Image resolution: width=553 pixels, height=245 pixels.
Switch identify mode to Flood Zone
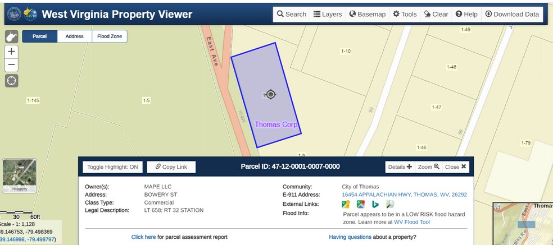[109, 36]
